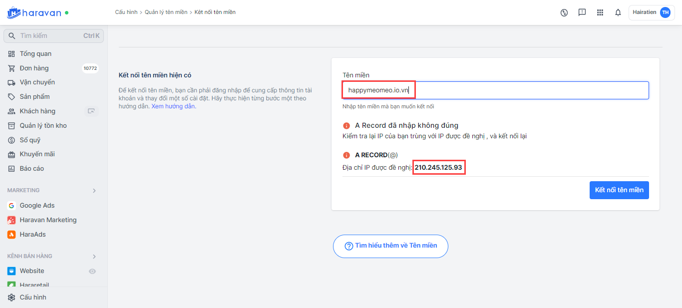Open Đơn hàng in the sidebar
The width and height of the screenshot is (682, 308).
tap(34, 68)
